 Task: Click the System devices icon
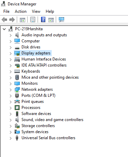point(17,132)
